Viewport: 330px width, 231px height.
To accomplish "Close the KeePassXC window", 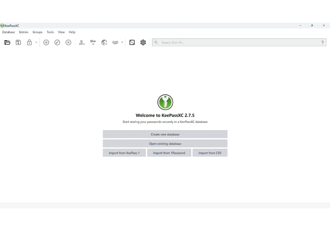I will pyautogui.click(x=324, y=26).
